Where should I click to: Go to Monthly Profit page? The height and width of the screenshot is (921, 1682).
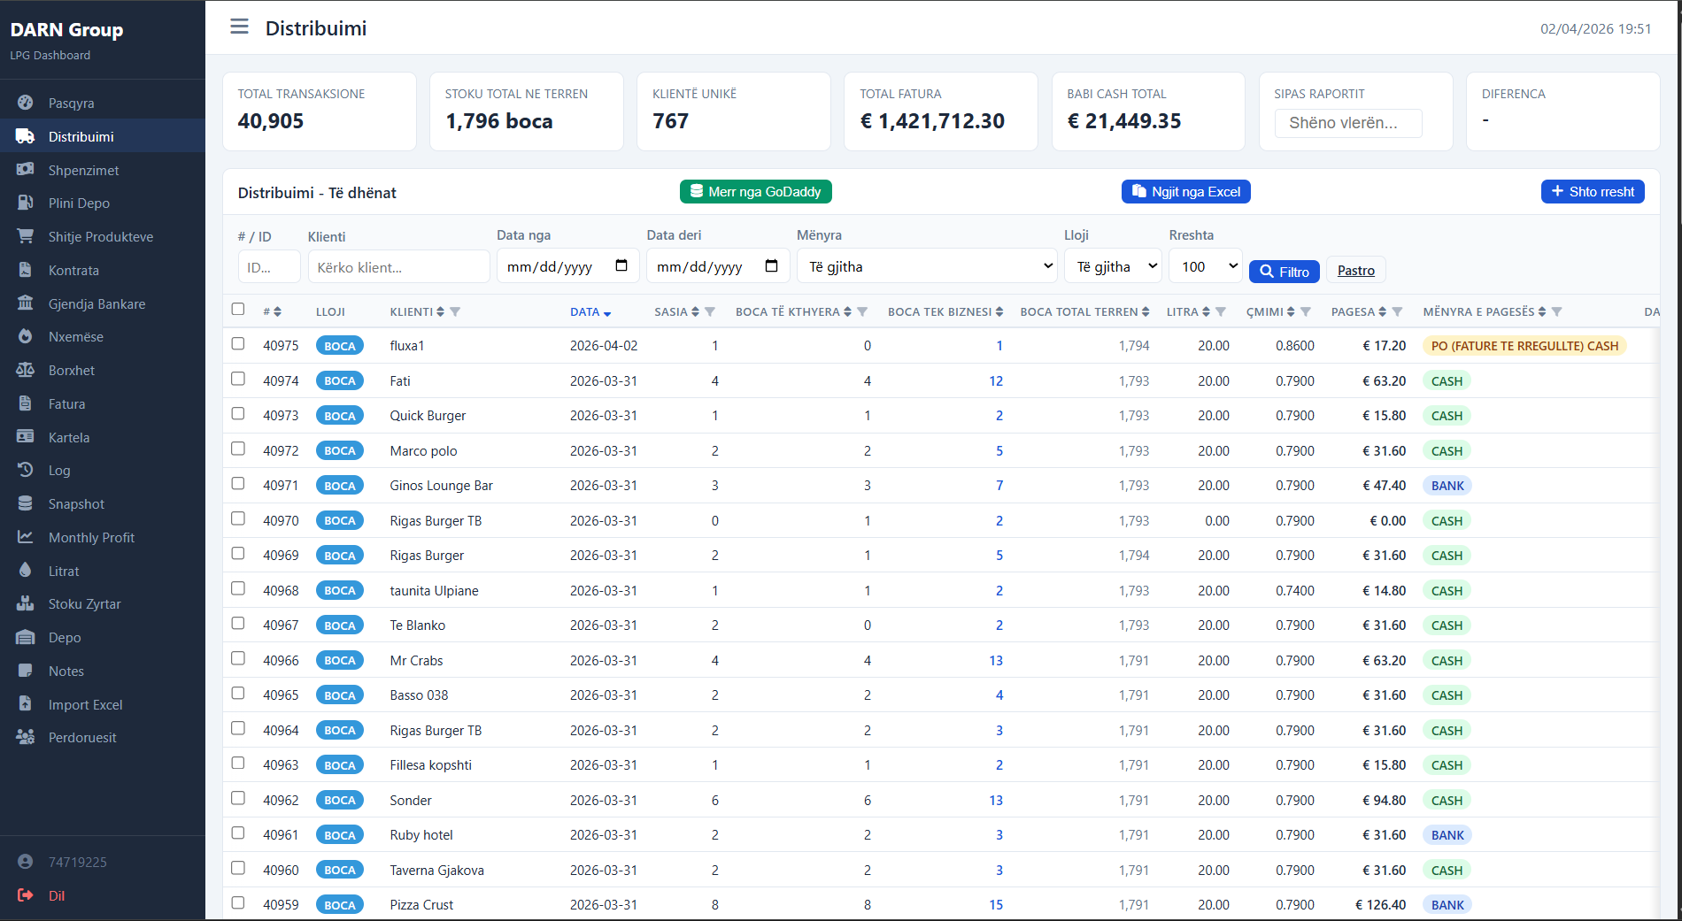pos(91,537)
